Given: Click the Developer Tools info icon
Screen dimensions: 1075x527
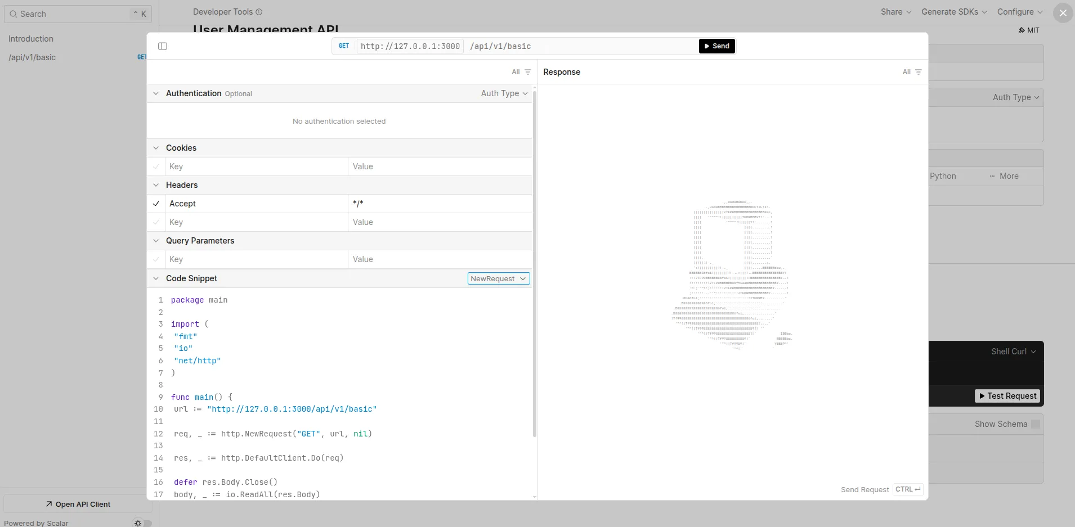Looking at the screenshot, I should [259, 12].
